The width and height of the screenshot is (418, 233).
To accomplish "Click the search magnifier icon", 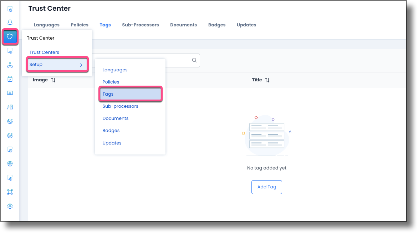I will (x=194, y=60).
